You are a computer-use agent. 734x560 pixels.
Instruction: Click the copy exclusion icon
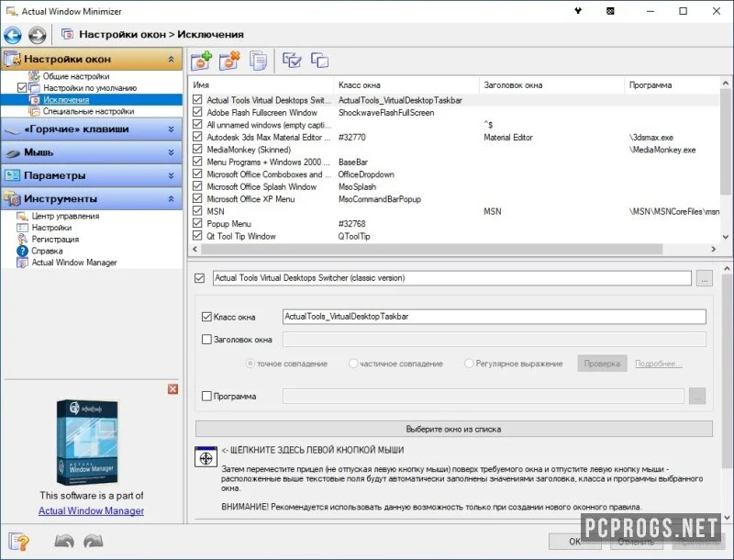coord(258,61)
